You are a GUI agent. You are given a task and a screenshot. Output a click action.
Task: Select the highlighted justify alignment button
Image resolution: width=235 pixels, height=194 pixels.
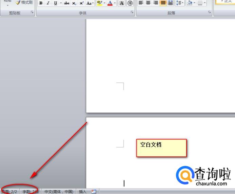(163, 3)
